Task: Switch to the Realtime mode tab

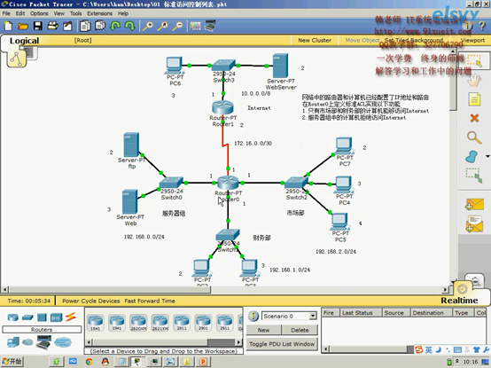Action: point(459,301)
